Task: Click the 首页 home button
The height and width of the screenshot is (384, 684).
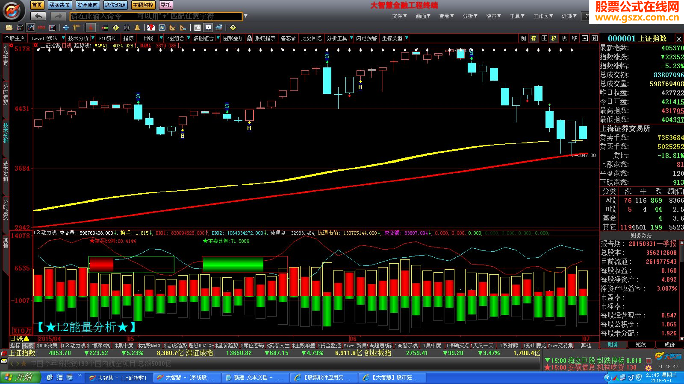Action: [x=37, y=5]
